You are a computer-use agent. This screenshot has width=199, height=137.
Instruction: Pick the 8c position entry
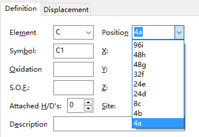[158, 103]
